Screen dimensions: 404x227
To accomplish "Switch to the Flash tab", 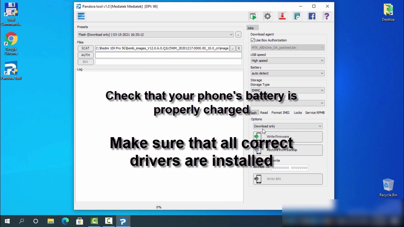I will [x=253, y=113].
